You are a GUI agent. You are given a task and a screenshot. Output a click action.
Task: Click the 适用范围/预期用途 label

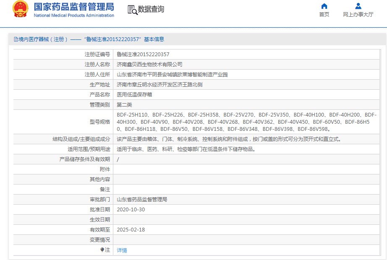click(89, 149)
